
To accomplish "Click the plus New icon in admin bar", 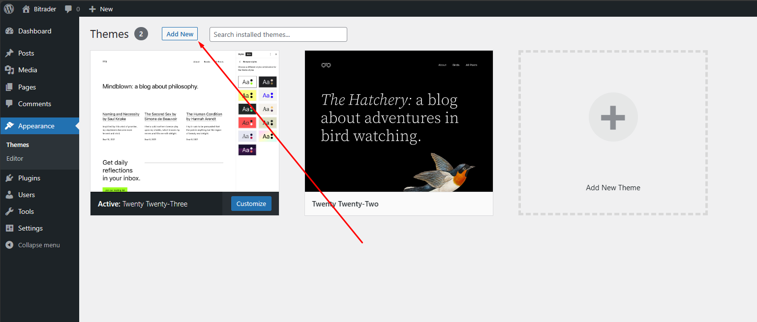I will (92, 9).
